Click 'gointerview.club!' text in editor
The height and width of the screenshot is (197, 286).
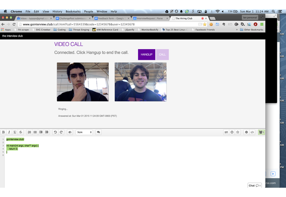coord(15,139)
